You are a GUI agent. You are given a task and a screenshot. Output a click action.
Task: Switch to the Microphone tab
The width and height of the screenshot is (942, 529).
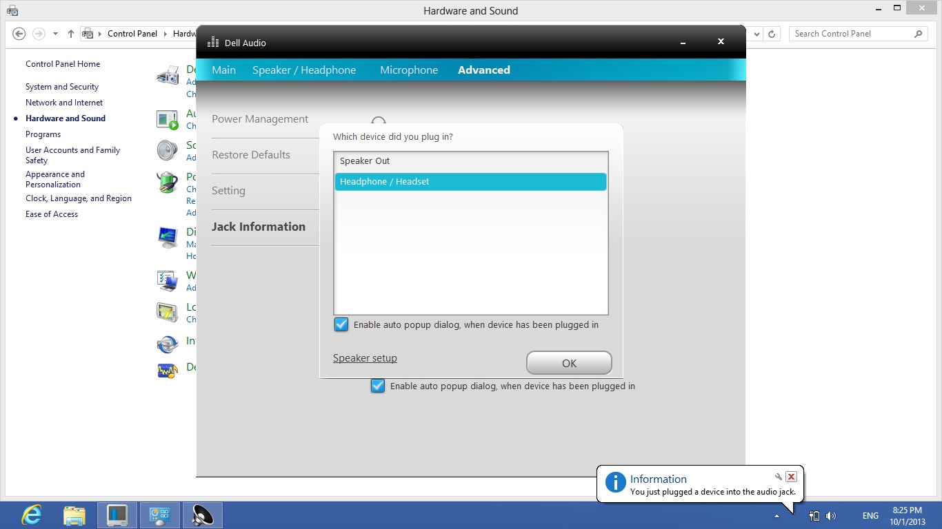coord(409,70)
